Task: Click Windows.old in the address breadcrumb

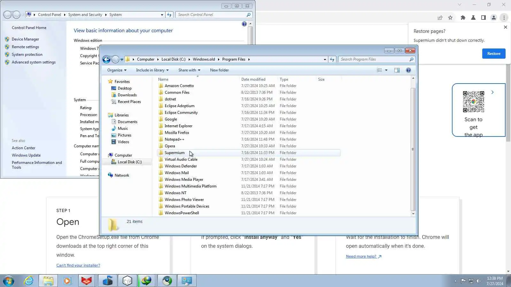Action: 204,59
